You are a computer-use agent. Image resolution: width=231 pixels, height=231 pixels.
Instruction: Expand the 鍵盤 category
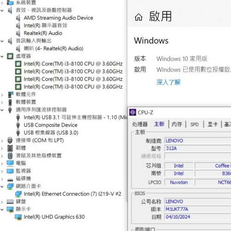(x=2, y=202)
